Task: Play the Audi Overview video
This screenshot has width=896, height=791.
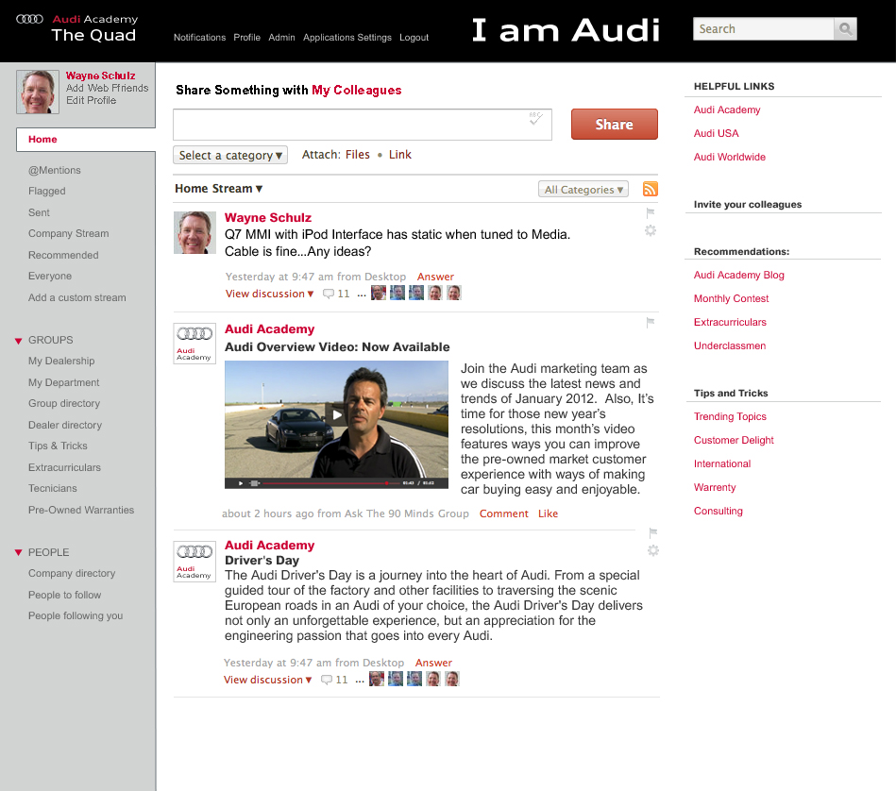Action: (336, 415)
